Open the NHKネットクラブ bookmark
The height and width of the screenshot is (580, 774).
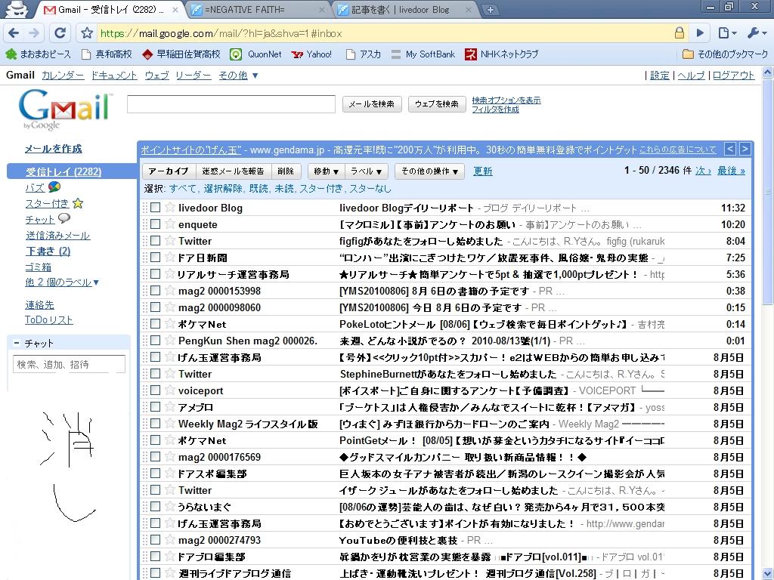tap(502, 54)
